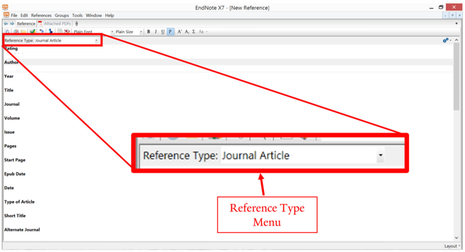Click the EndNote application icon in title bar
The height and width of the screenshot is (252, 465).
pyautogui.click(x=5, y=7)
